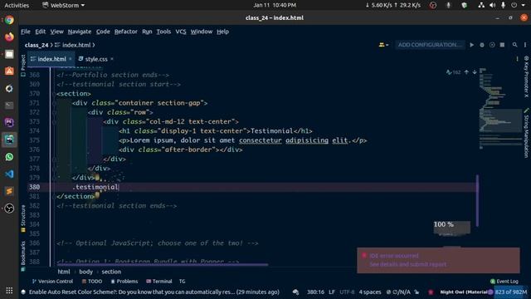Open the Tools menu
The image size is (531, 299).
tap(163, 32)
